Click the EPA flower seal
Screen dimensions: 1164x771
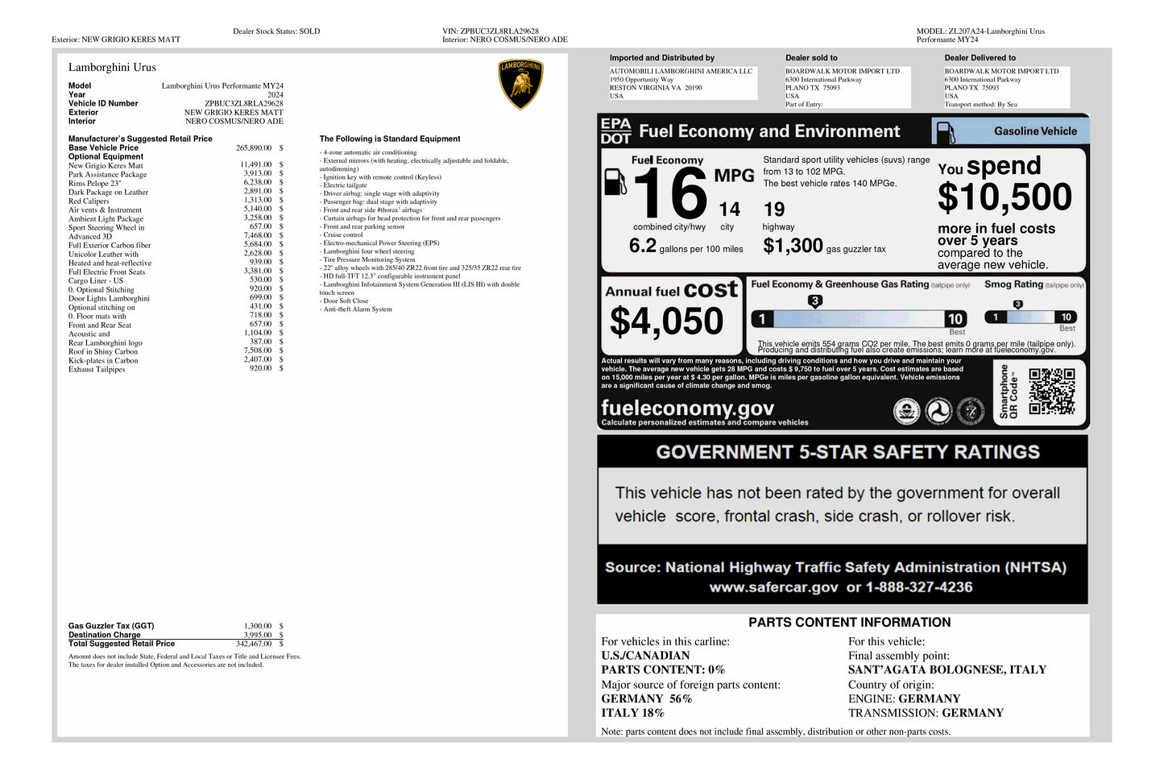click(x=906, y=411)
